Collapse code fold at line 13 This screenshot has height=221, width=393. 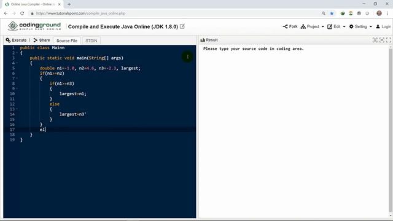17,109
